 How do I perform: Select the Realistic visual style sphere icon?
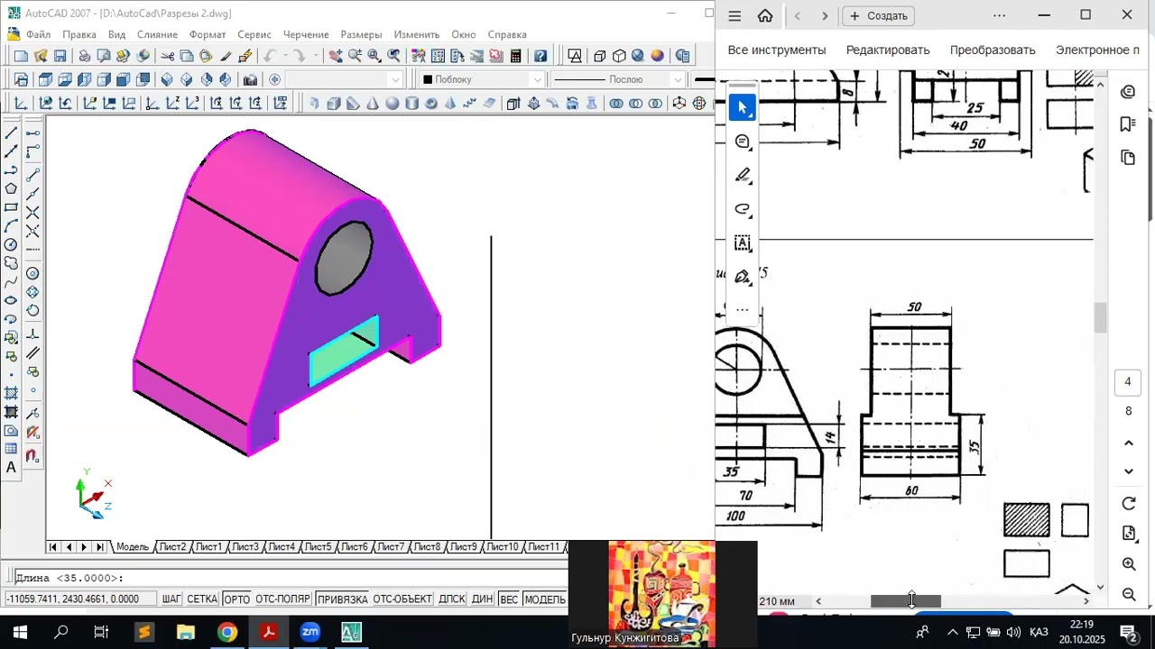tap(657, 56)
